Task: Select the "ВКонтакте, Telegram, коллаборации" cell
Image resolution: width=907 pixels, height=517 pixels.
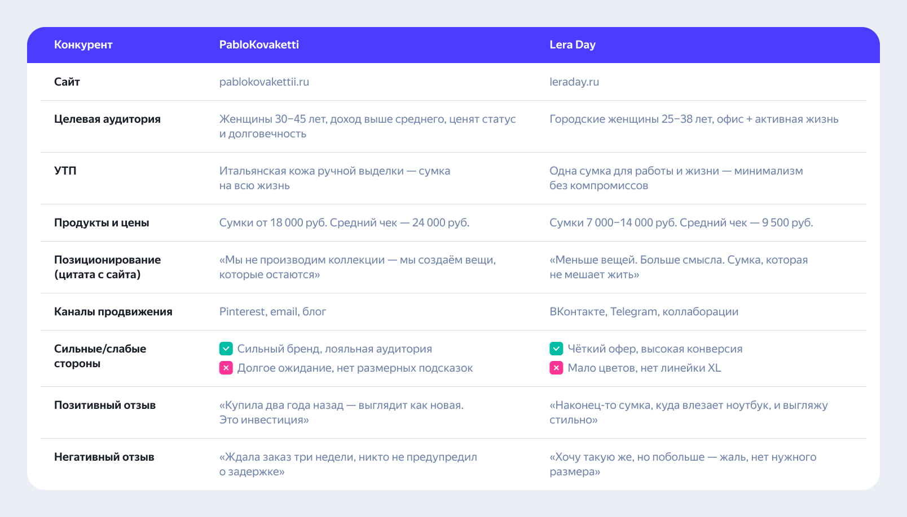Action: tap(644, 311)
